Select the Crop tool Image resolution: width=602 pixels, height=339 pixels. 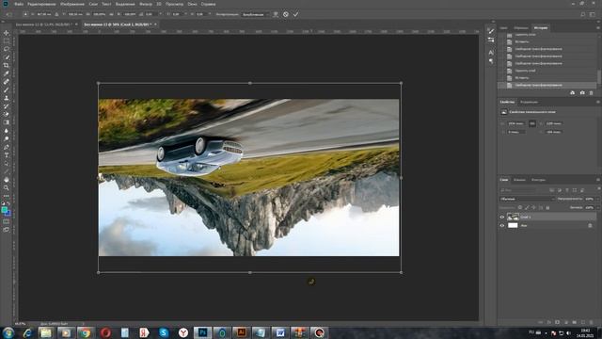pyautogui.click(x=7, y=65)
